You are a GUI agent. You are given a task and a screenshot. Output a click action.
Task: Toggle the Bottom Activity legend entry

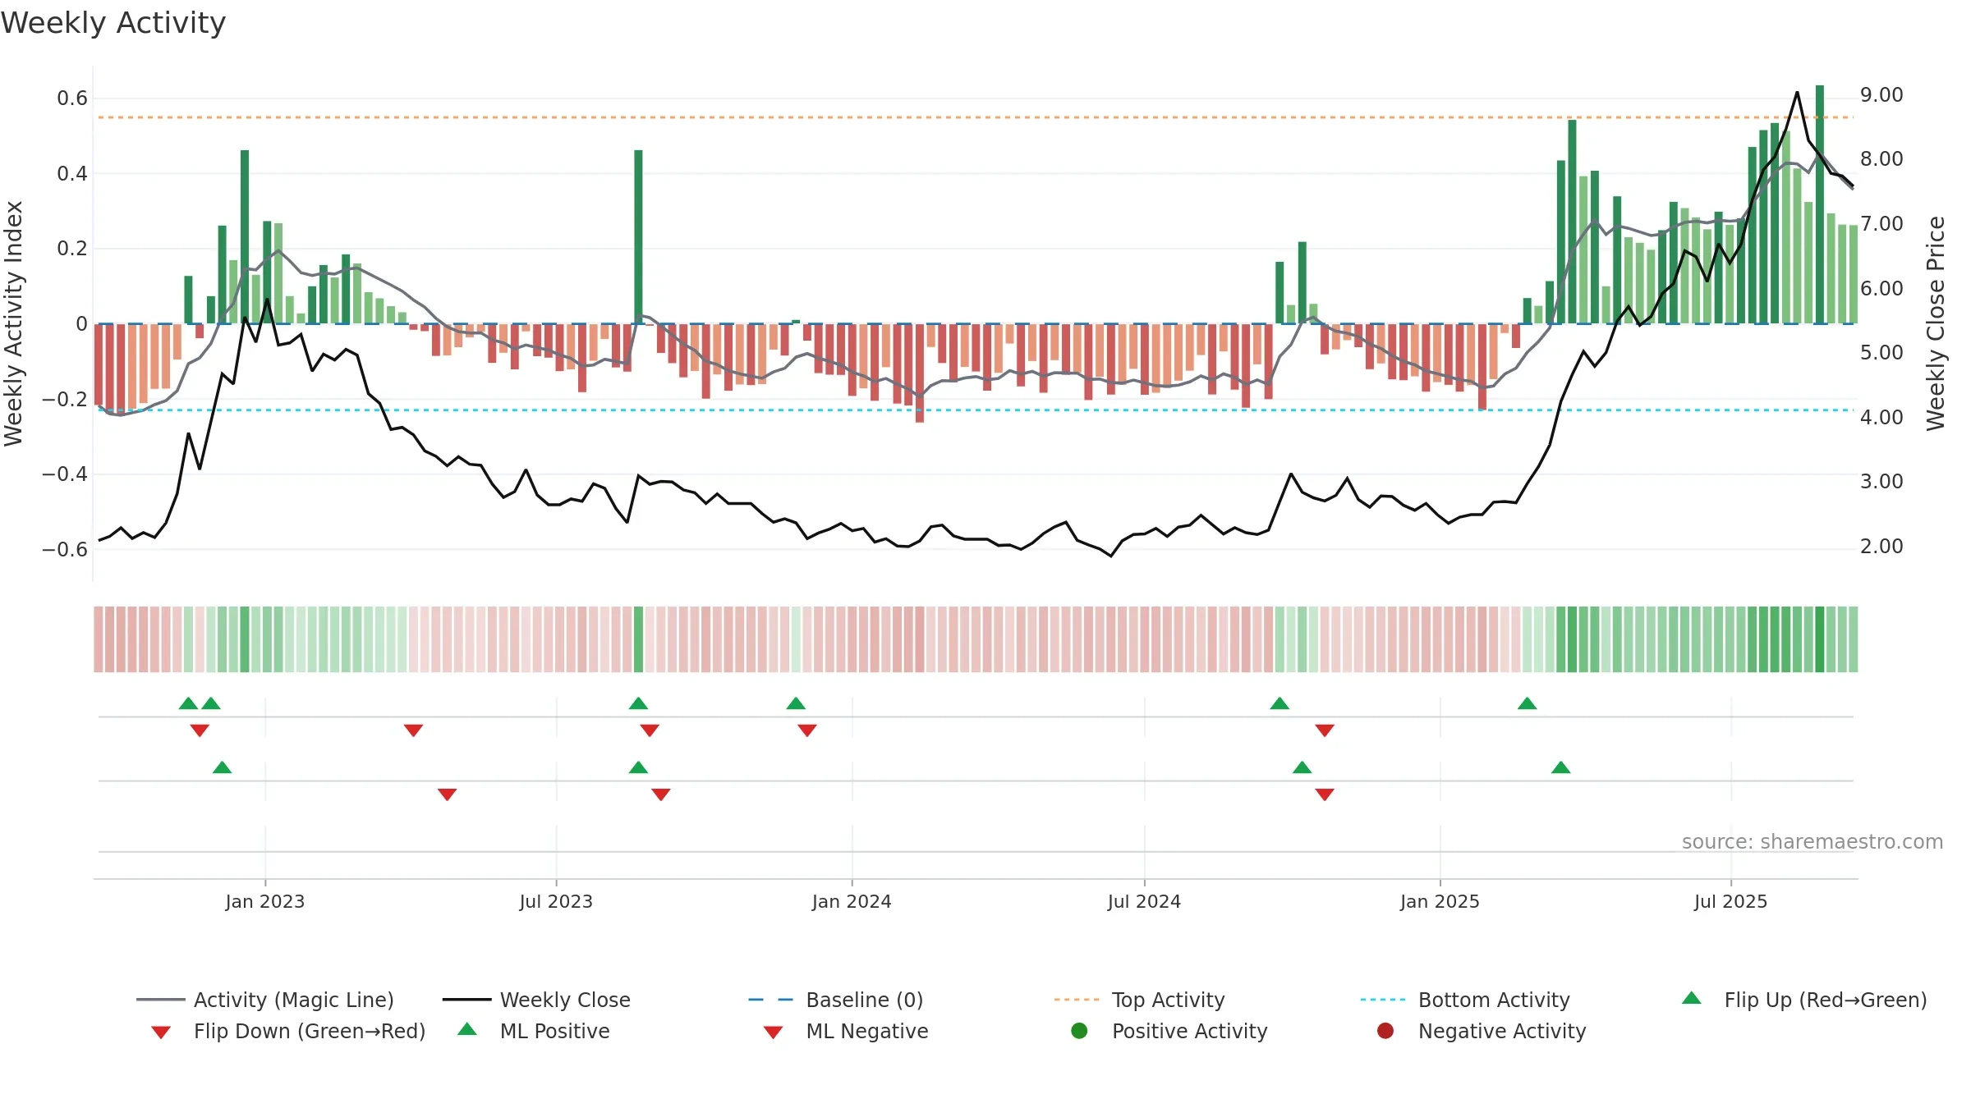tap(1465, 1000)
